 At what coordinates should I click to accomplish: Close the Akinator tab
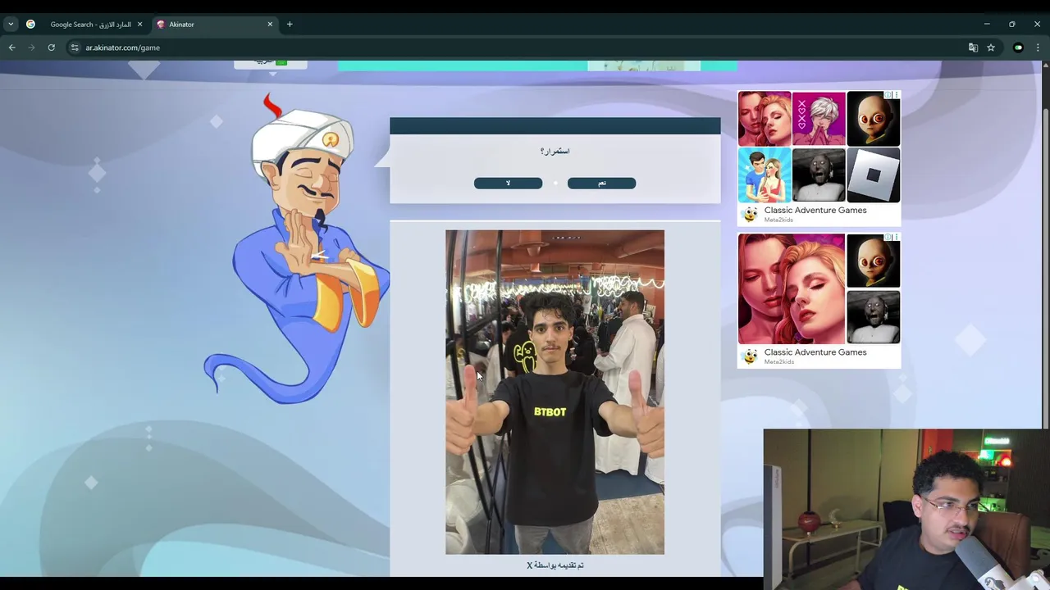click(x=270, y=25)
